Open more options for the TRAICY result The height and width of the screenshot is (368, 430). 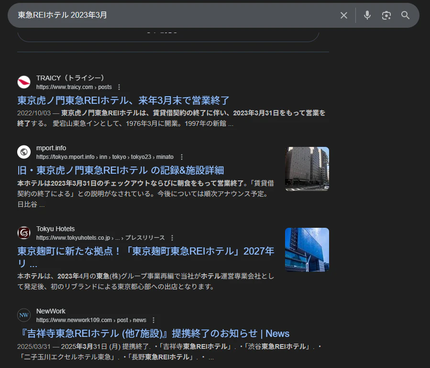click(x=119, y=87)
